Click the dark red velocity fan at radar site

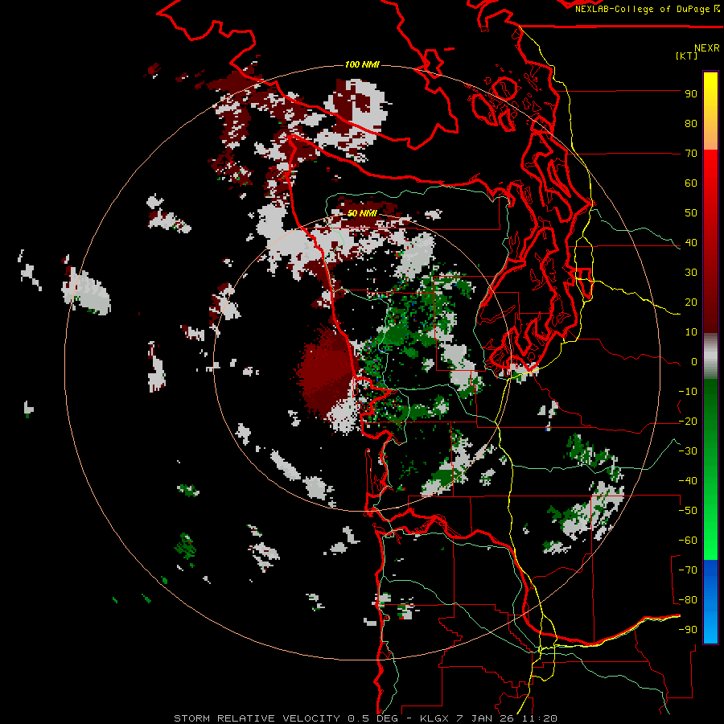[x=327, y=372]
